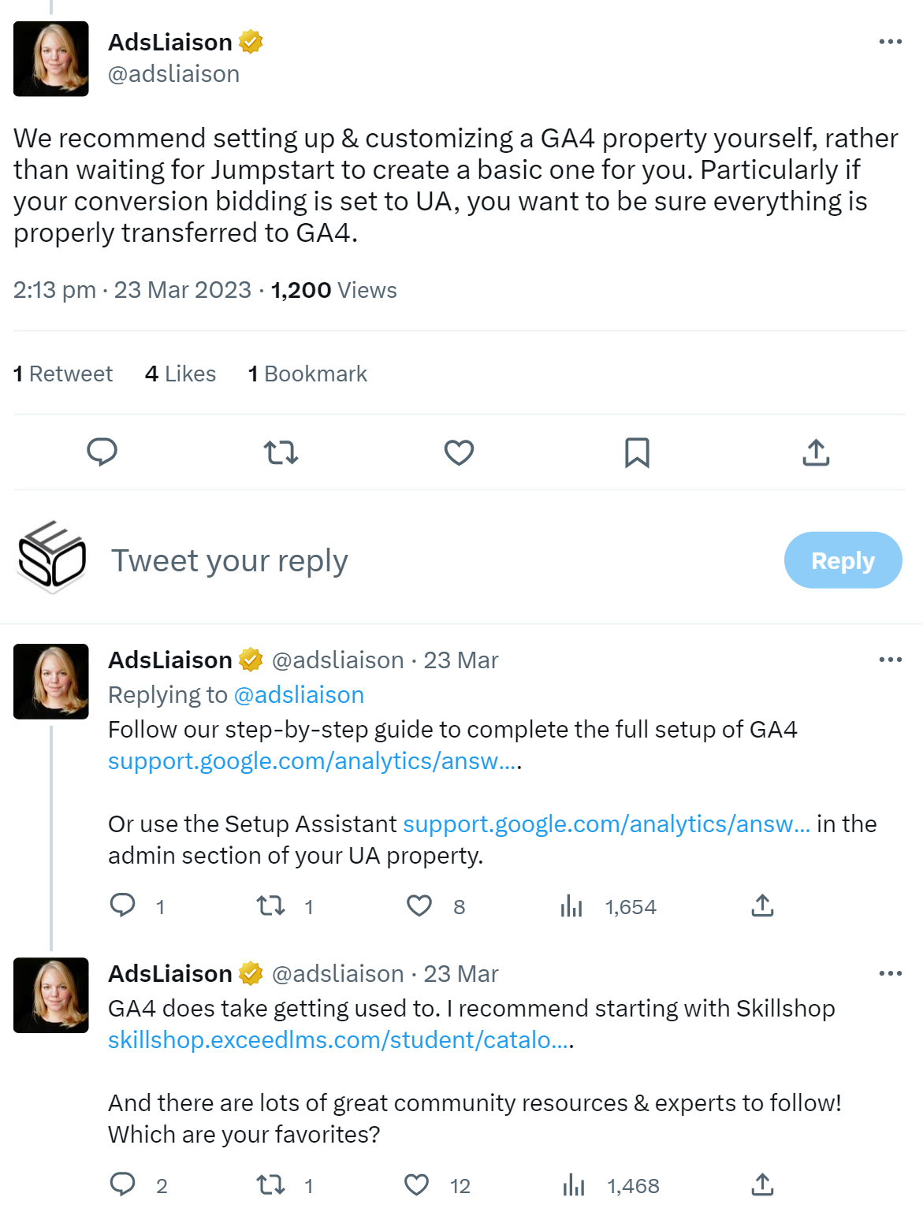Open the skillshop.exceedlms.com catalog link
Viewport: 923px width, 1212px height.
point(339,1040)
